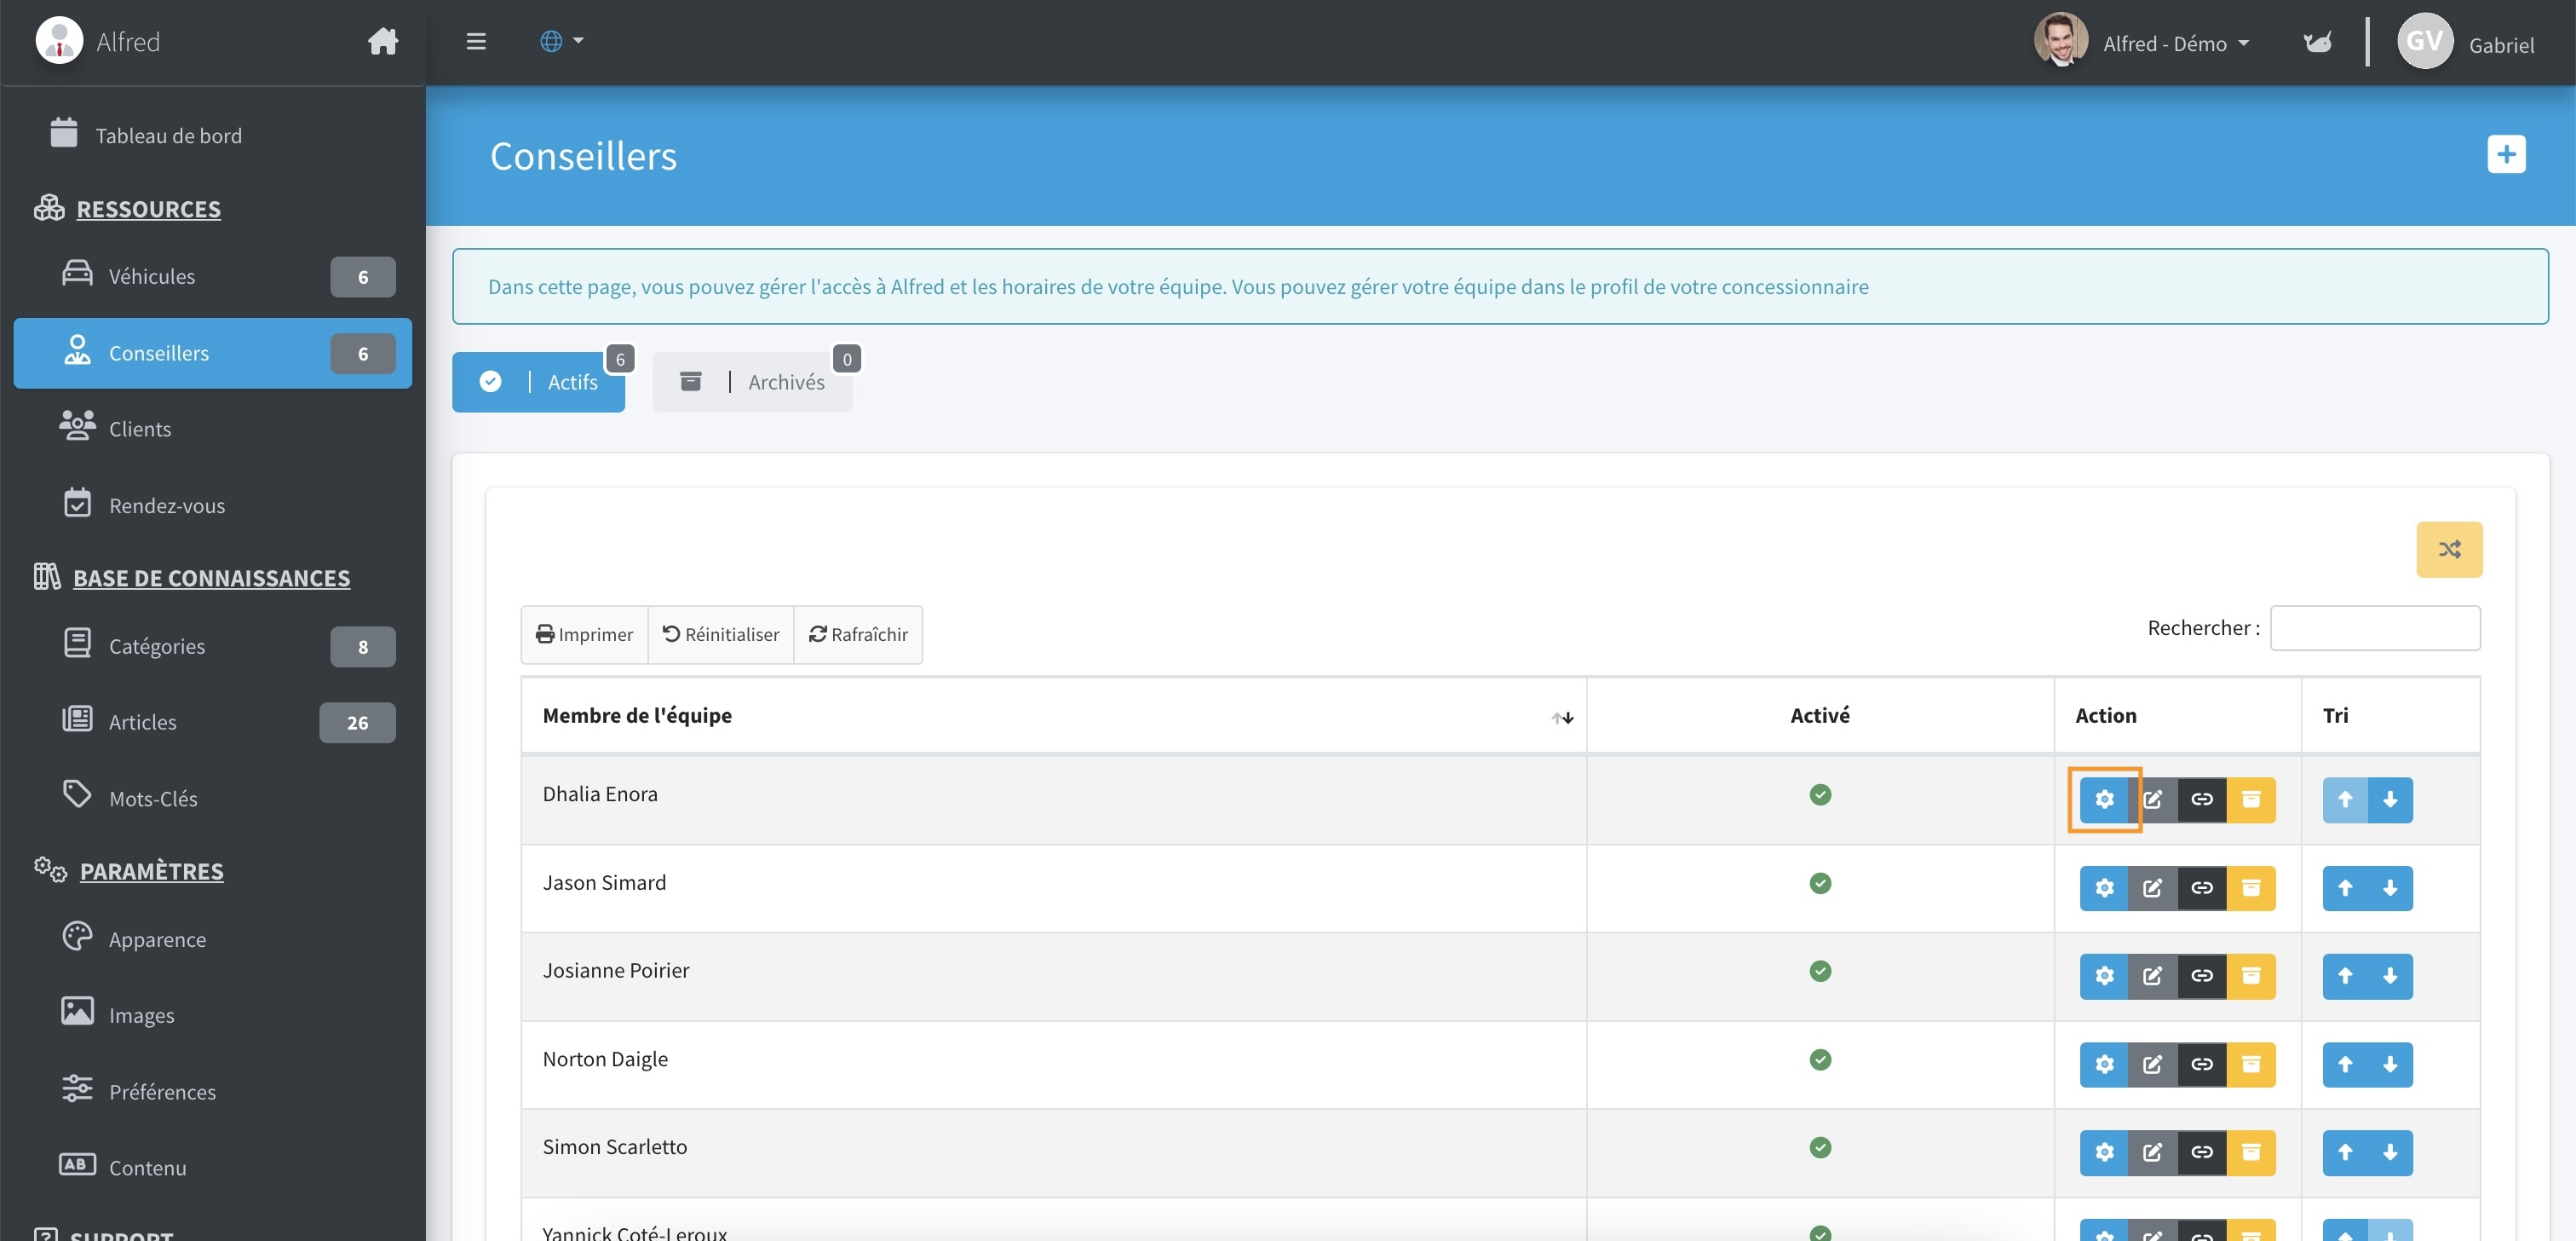
Task: Click the edit pencil icon for Jason Simard
Action: coord(2152,888)
